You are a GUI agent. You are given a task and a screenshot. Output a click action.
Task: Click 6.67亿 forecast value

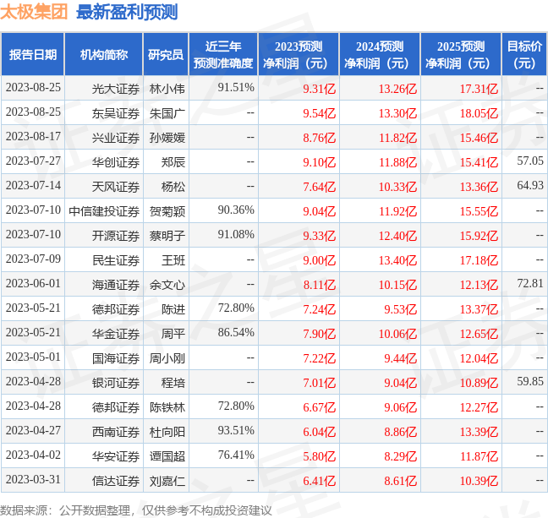coord(319,407)
